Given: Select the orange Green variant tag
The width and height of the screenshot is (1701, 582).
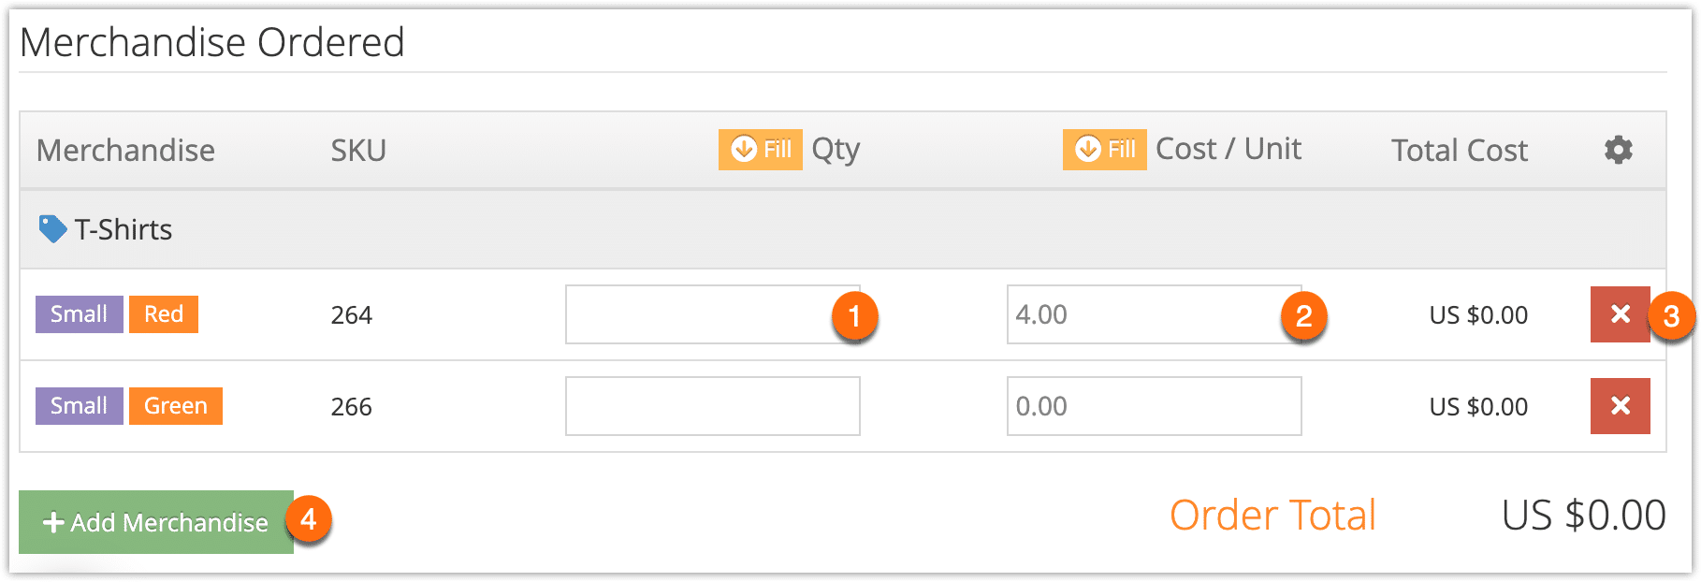Looking at the screenshot, I should coord(176,406).
